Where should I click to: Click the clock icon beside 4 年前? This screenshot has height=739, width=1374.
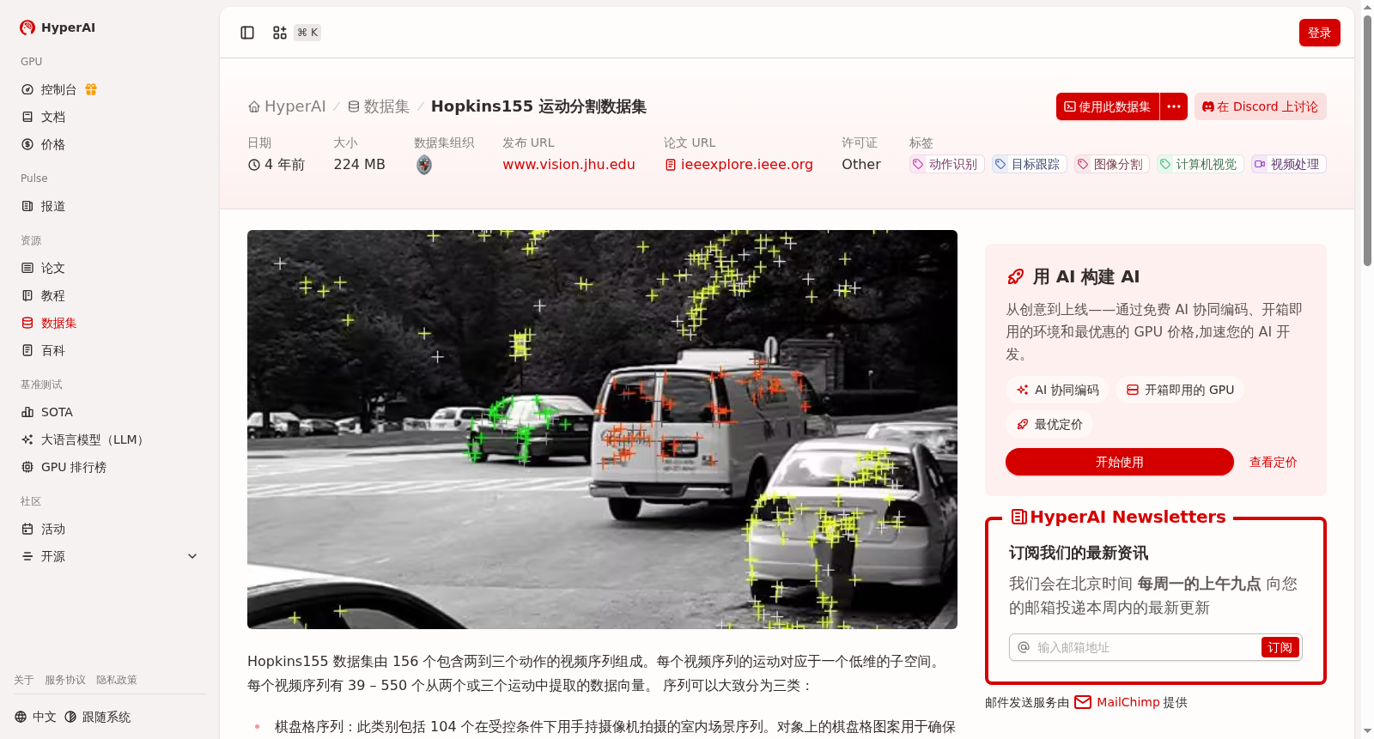tap(254, 165)
